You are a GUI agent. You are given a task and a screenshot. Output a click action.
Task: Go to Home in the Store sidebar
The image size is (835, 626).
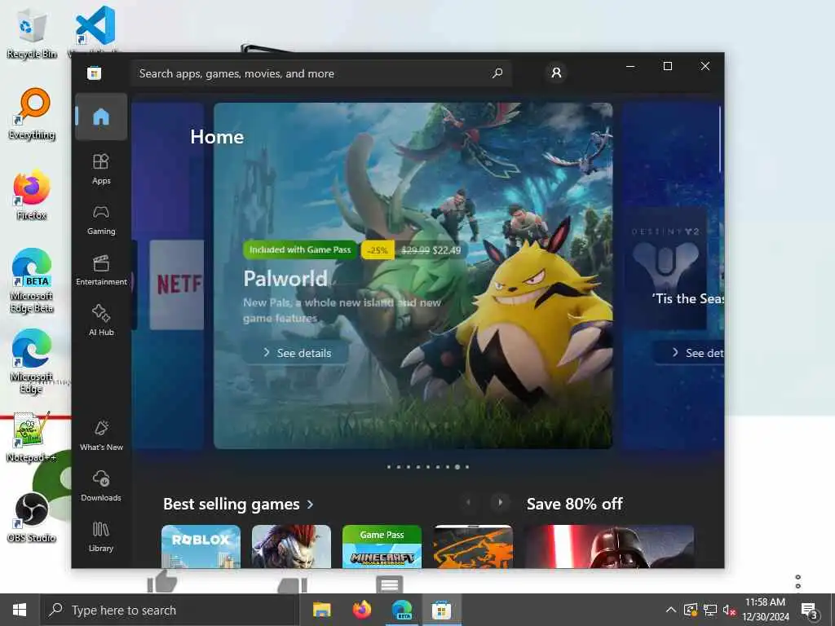(101, 117)
